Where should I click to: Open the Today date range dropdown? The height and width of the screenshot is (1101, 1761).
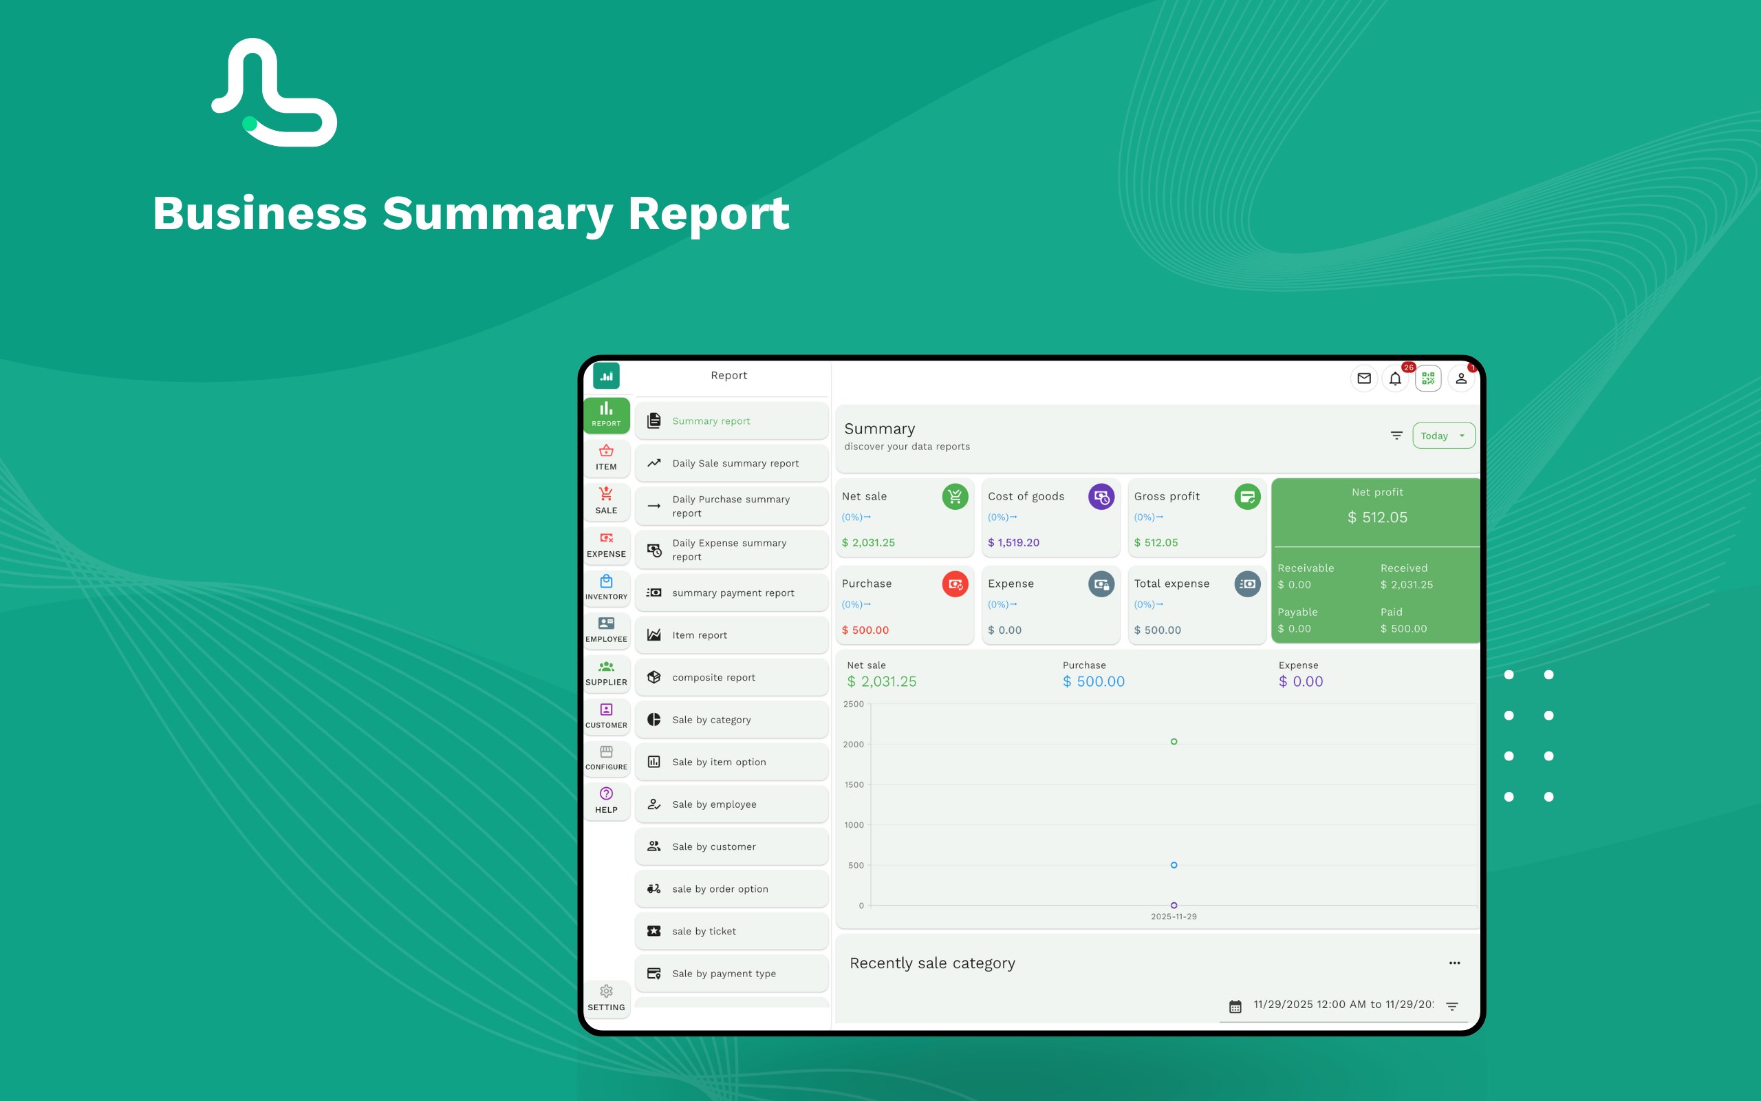pyautogui.click(x=1444, y=436)
